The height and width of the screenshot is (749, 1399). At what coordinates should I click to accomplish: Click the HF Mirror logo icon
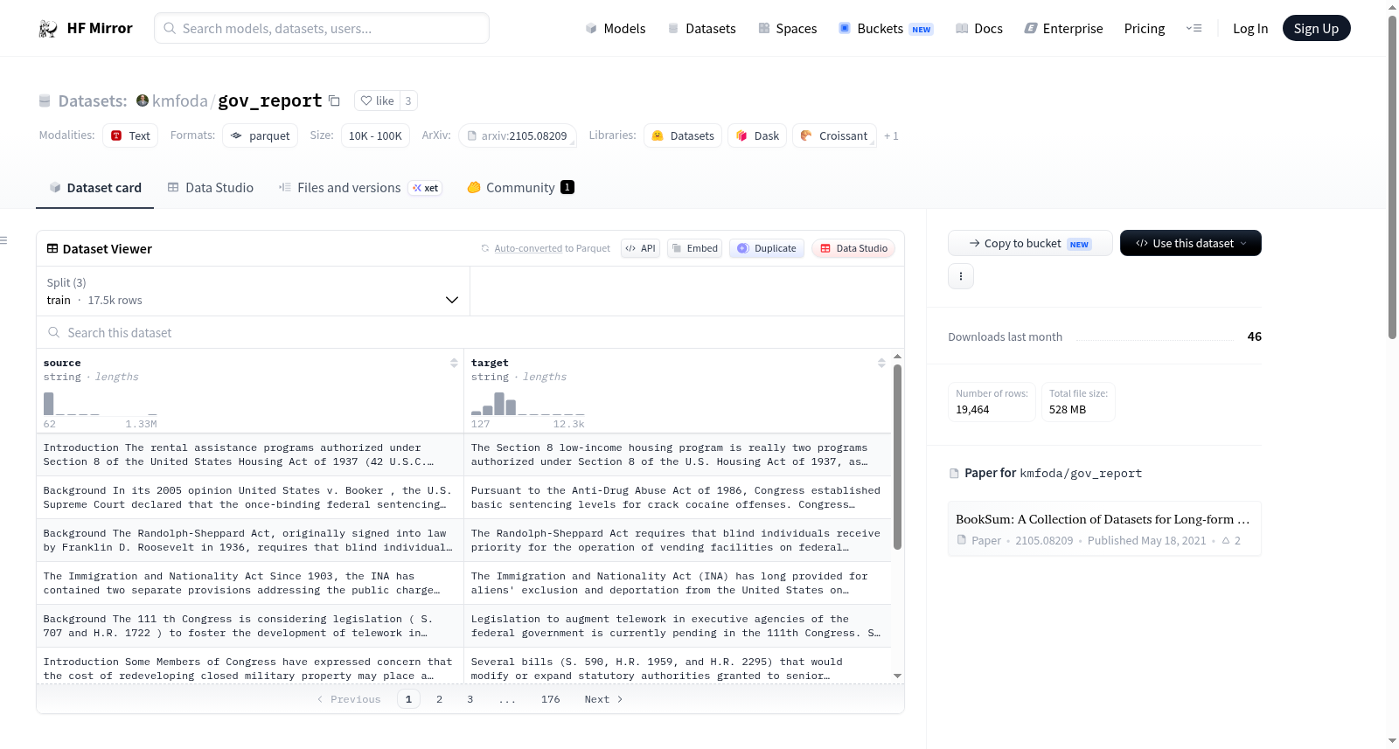pos(48,28)
